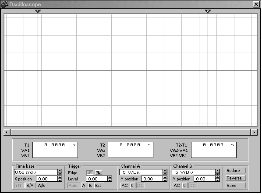The width and height of the screenshot is (262, 194).
Task: Decrease Channel A V/Div scale
Action: point(165,173)
